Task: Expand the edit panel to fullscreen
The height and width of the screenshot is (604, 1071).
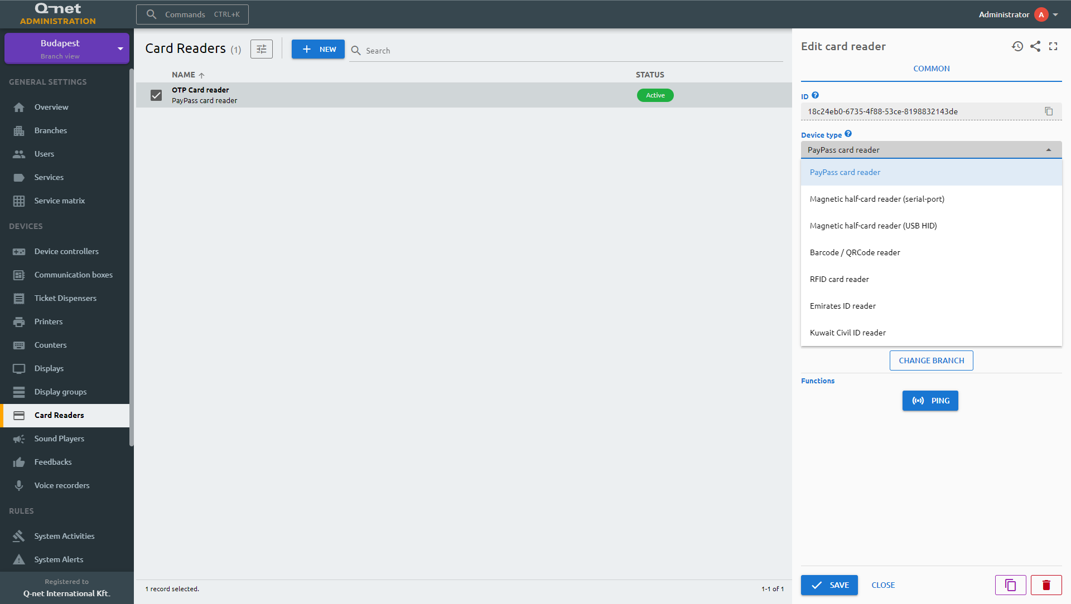Action: (1053, 46)
